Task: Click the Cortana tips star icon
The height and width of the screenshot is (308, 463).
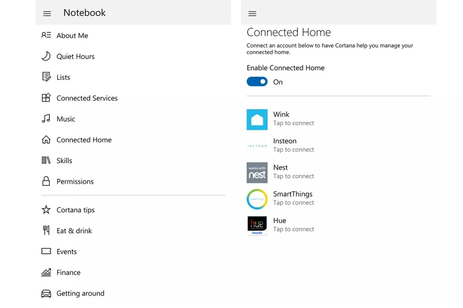Action: (x=46, y=210)
